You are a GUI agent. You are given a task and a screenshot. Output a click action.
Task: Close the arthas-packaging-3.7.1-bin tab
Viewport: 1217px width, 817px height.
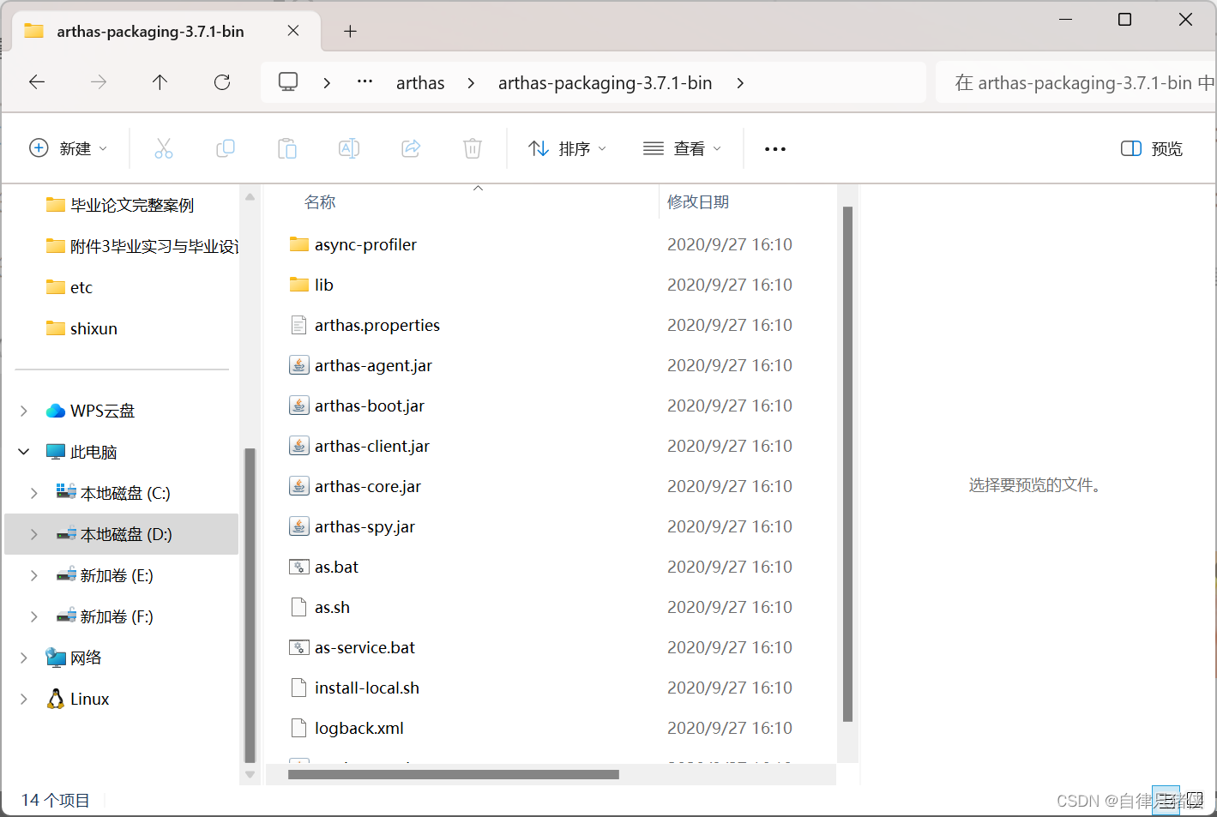pos(293,31)
